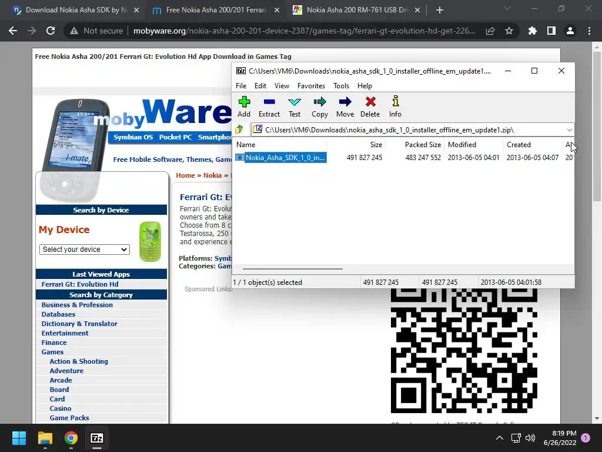
Task: Open Arcade games category
Action: pos(61,380)
